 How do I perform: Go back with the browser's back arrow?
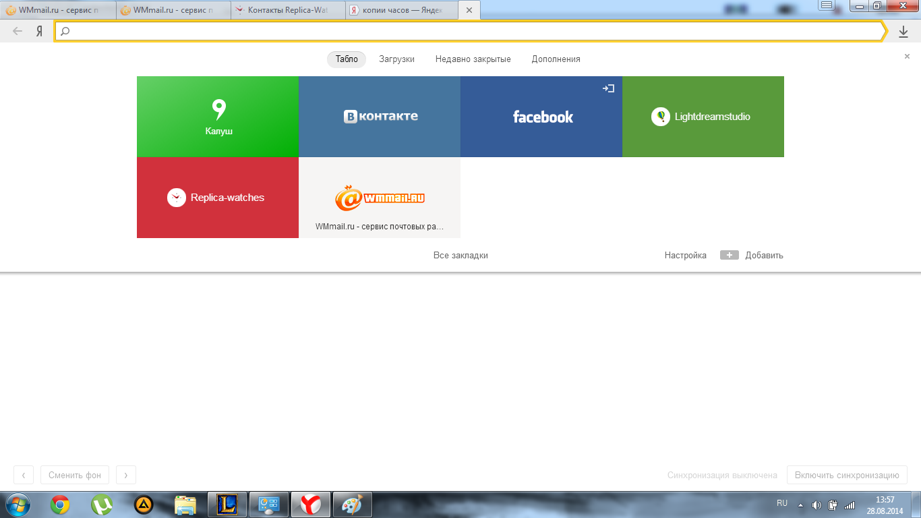[18, 31]
